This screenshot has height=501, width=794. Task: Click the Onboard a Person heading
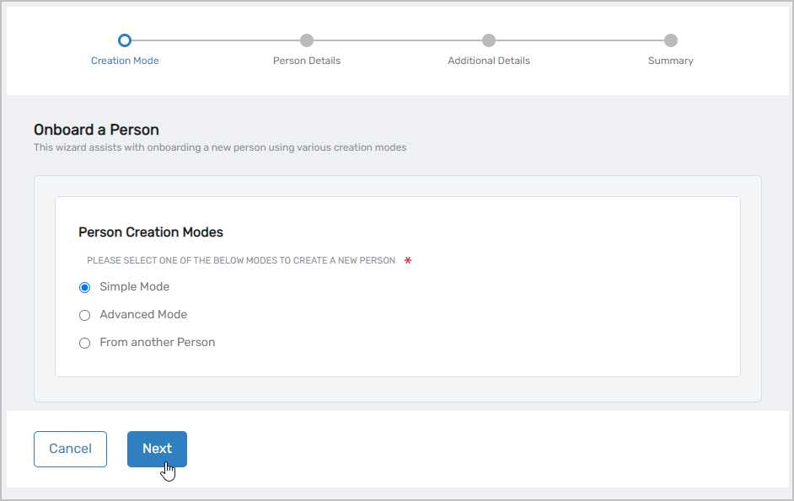tap(95, 130)
